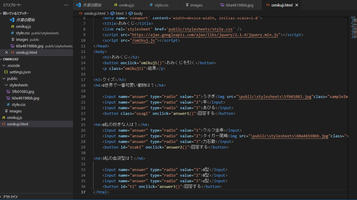Click the JS icon on the omikuj.js tab
357x200 pixels.
point(115,5)
